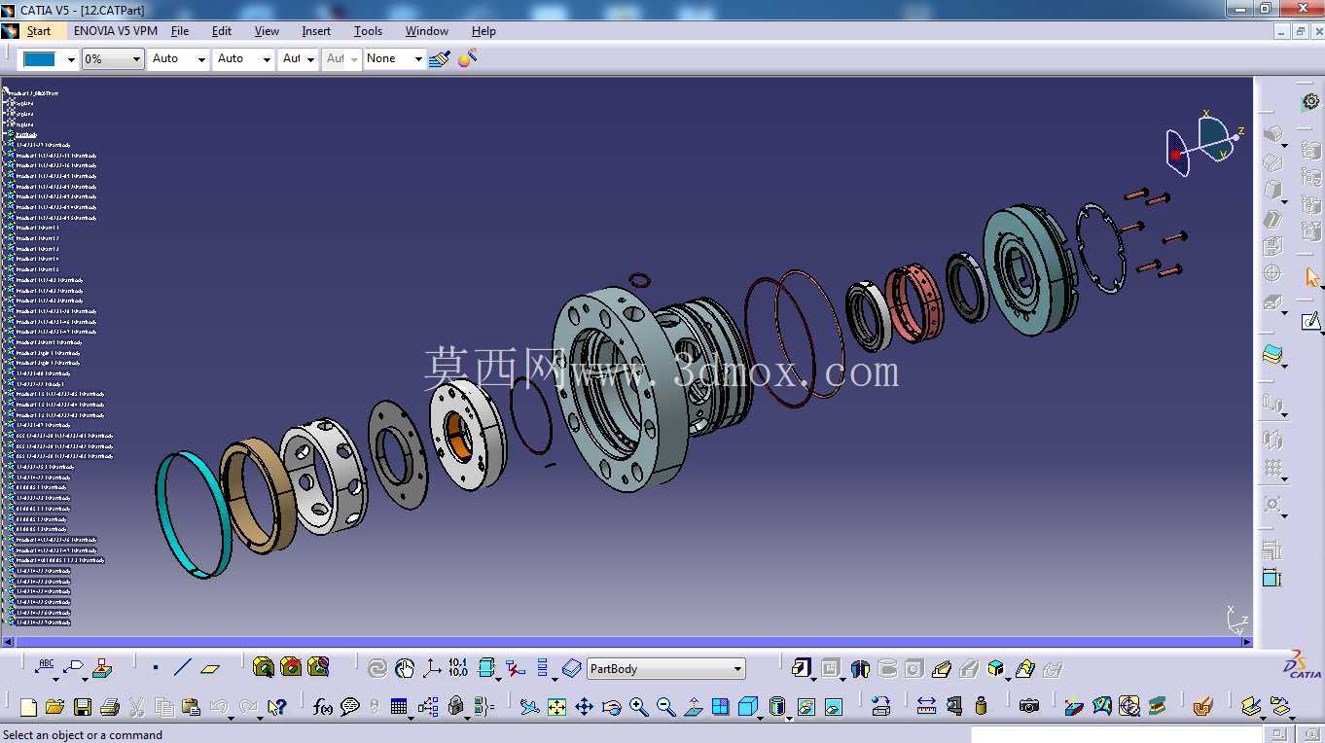Click the New document icon

28,707
